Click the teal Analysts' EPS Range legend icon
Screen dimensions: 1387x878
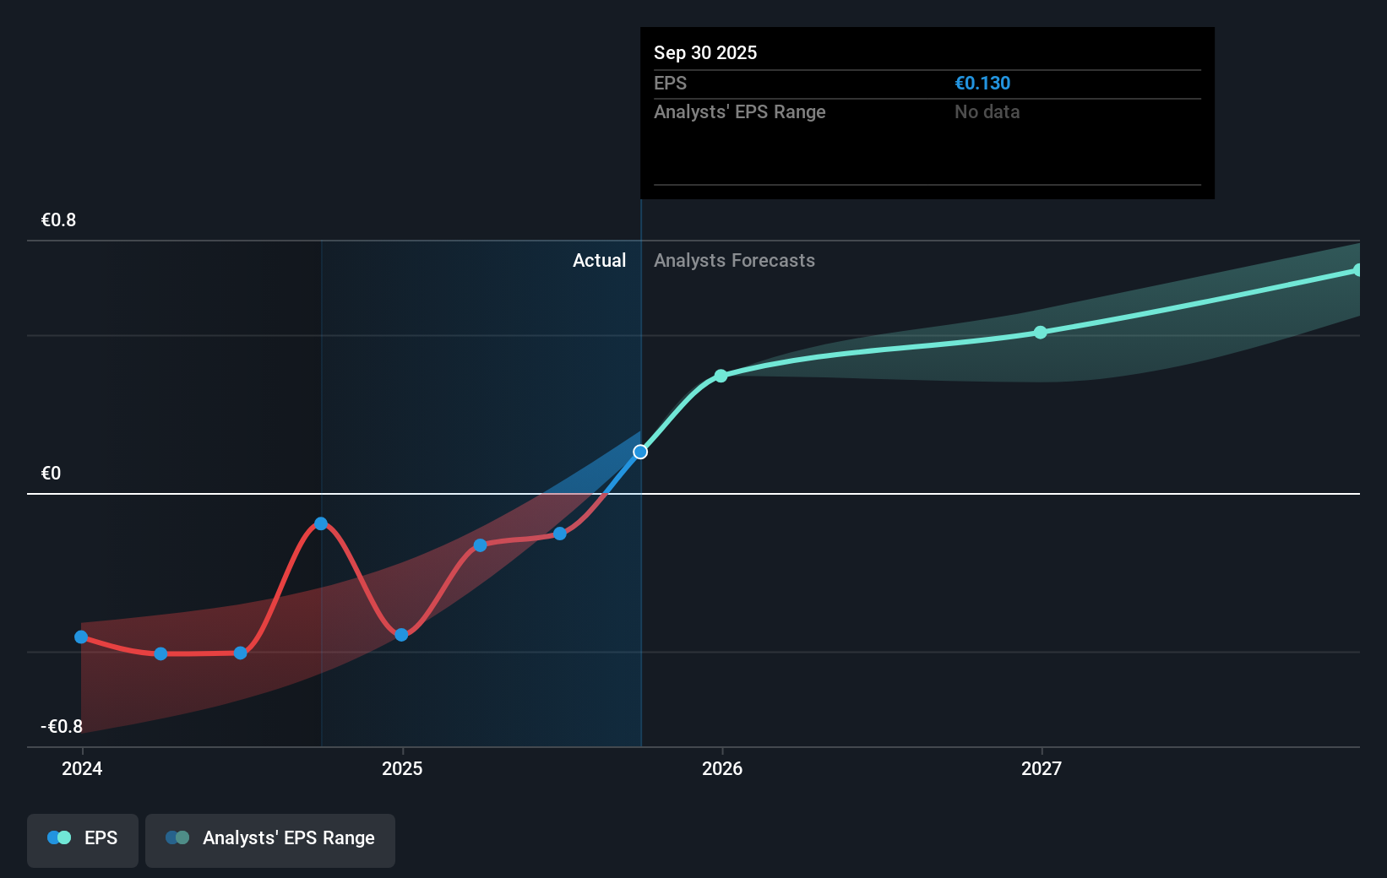click(177, 837)
